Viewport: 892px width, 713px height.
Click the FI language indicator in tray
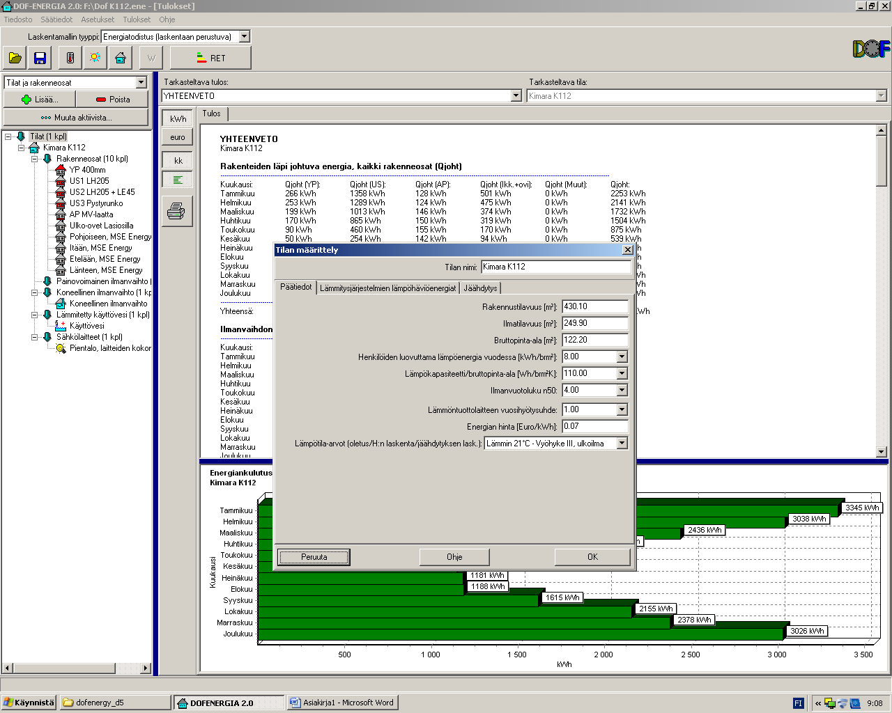point(799,703)
